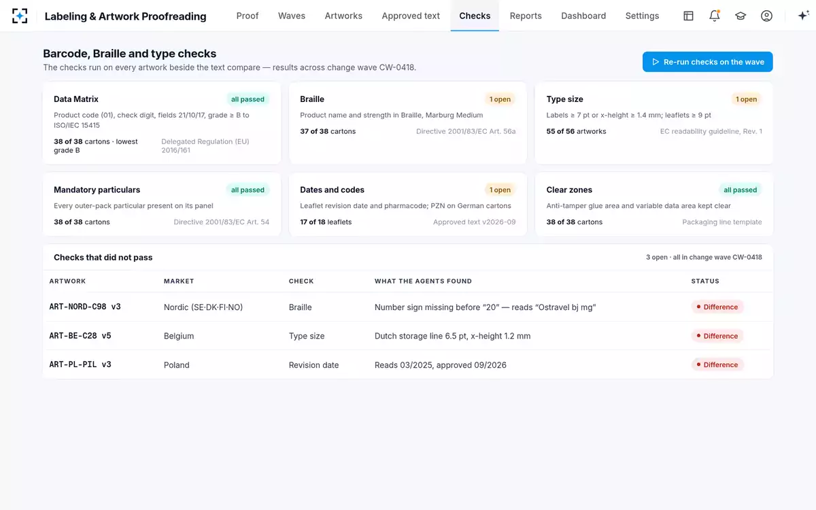Switch to the Dashboard tab

click(x=583, y=16)
